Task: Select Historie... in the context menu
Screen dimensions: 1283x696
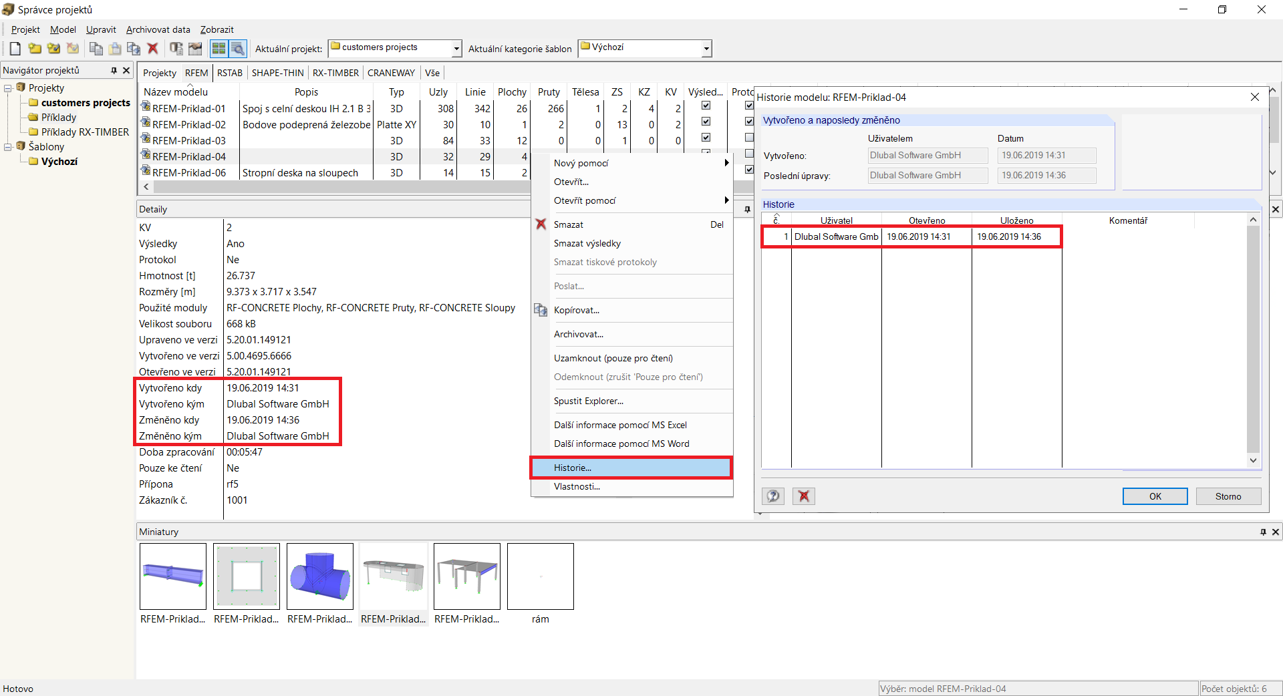Action: (x=631, y=468)
